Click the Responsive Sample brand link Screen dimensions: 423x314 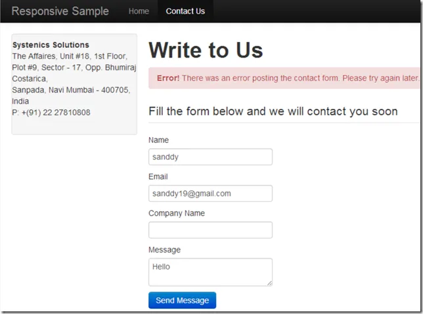(60, 11)
